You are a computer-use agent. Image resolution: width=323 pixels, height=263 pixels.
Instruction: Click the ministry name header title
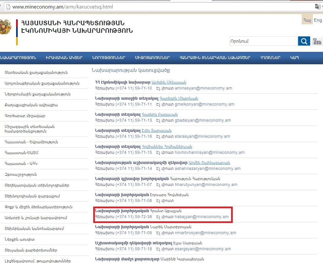[x=77, y=27]
